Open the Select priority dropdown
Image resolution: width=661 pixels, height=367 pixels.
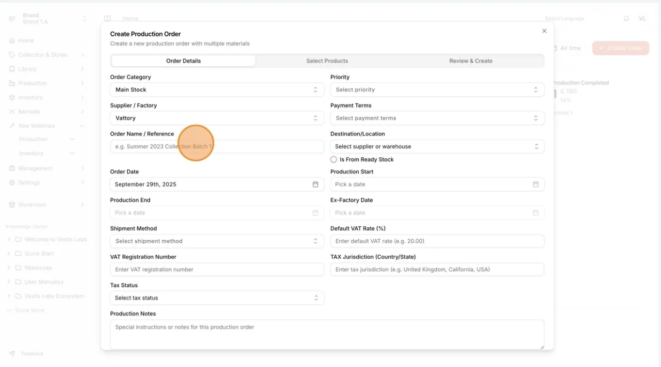pyautogui.click(x=437, y=90)
